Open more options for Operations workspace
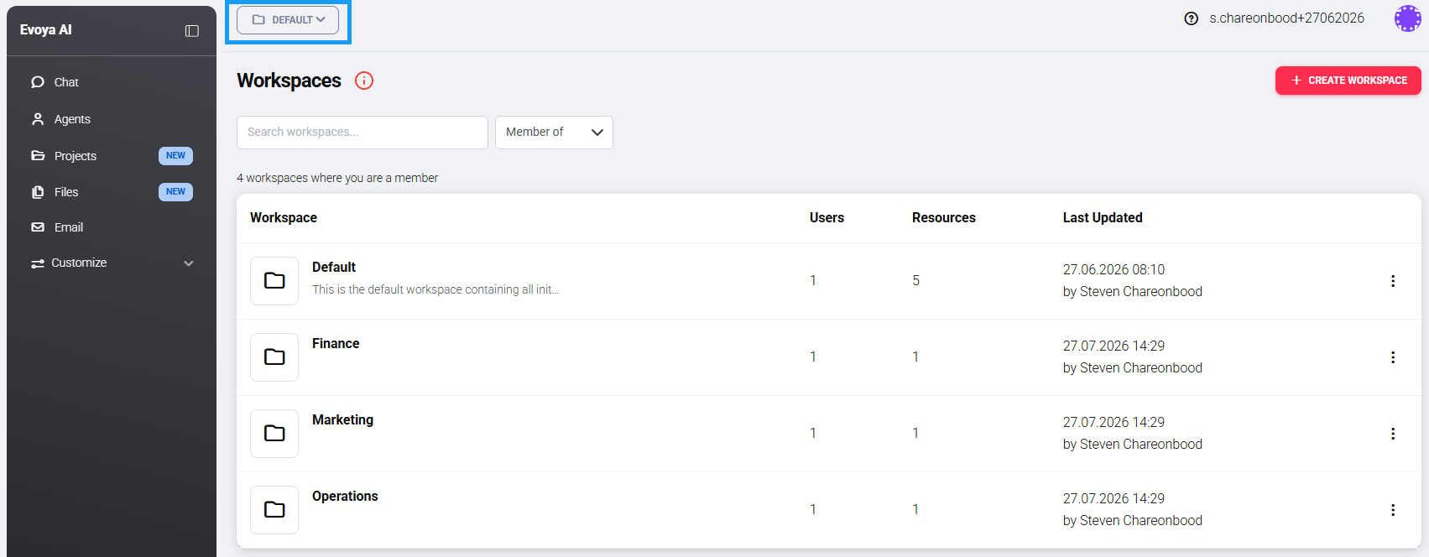Viewport: 1429px width, 557px height. point(1393,510)
